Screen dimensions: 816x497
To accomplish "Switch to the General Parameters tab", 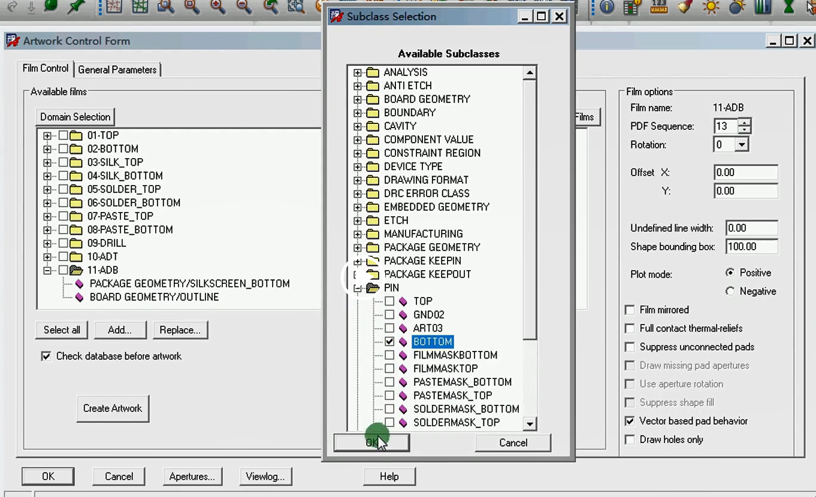I will 117,69.
